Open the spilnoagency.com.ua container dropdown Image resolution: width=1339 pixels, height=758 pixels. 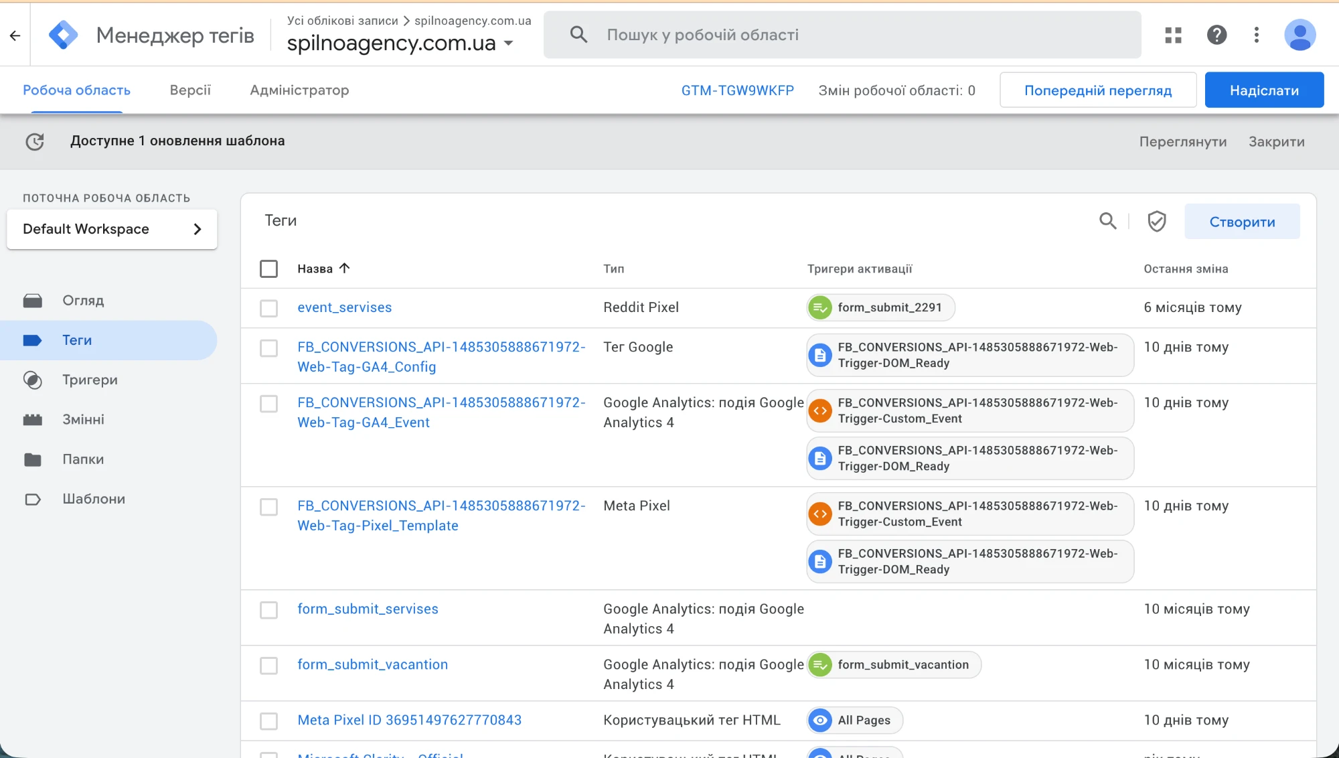(x=400, y=44)
